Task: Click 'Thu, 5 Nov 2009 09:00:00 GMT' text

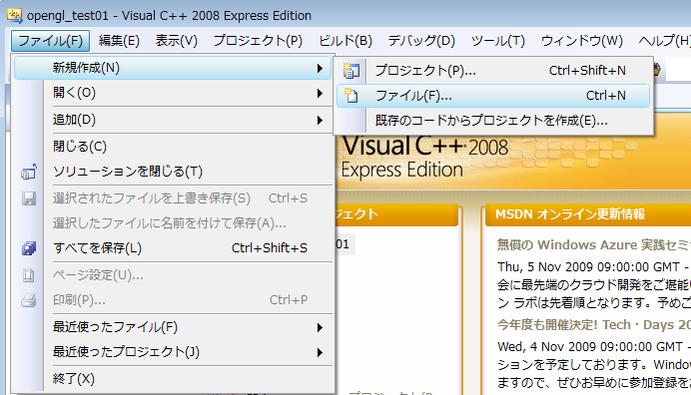Action: click(589, 267)
